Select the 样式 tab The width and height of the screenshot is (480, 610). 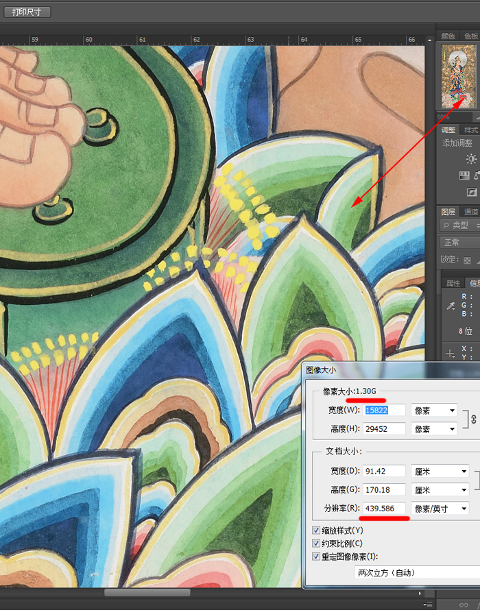point(470,130)
